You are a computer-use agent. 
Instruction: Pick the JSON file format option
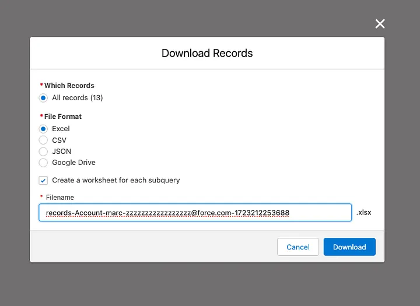[x=43, y=152]
